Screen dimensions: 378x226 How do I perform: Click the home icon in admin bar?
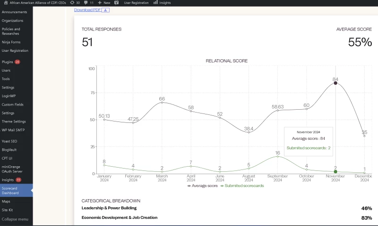(5, 3)
